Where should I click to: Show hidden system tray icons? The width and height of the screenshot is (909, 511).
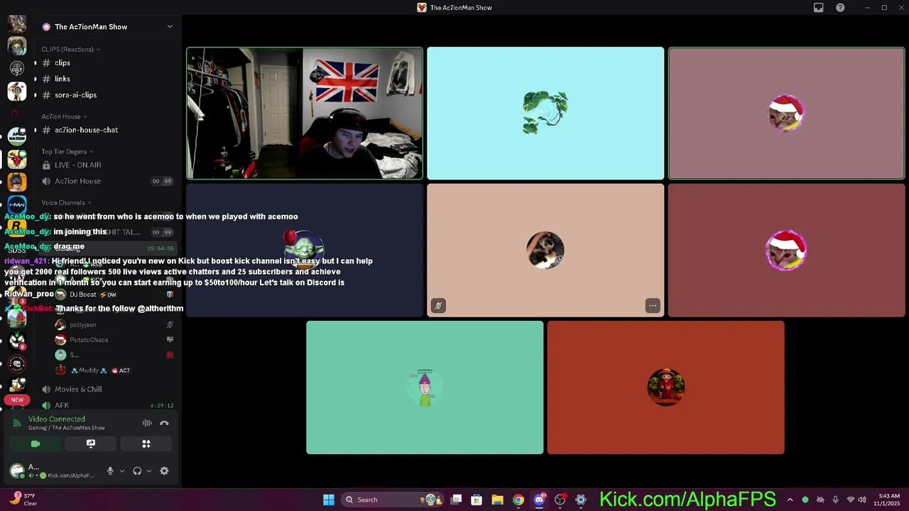tap(790, 500)
